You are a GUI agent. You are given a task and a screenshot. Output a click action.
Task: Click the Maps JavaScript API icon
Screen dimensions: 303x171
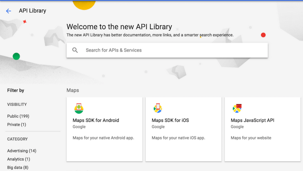[237, 108]
